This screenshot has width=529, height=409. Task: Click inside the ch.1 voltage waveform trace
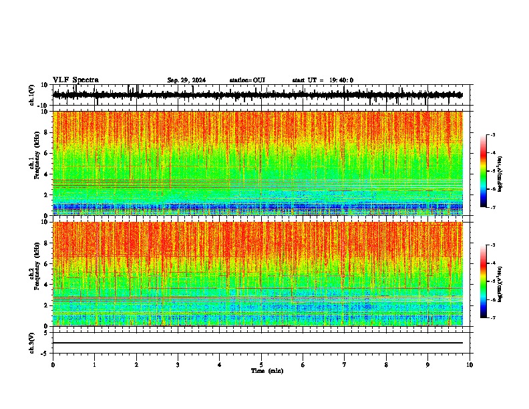258,95
